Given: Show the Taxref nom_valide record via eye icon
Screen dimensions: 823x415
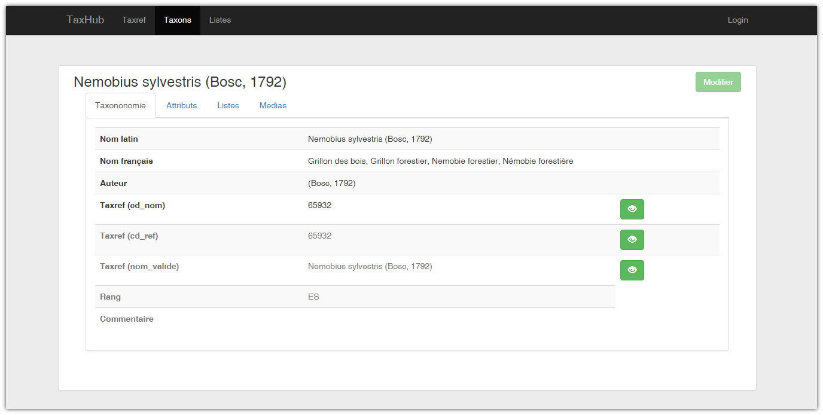Looking at the screenshot, I should [632, 270].
